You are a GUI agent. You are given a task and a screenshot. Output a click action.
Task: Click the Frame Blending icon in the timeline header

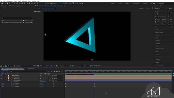click(57, 71)
